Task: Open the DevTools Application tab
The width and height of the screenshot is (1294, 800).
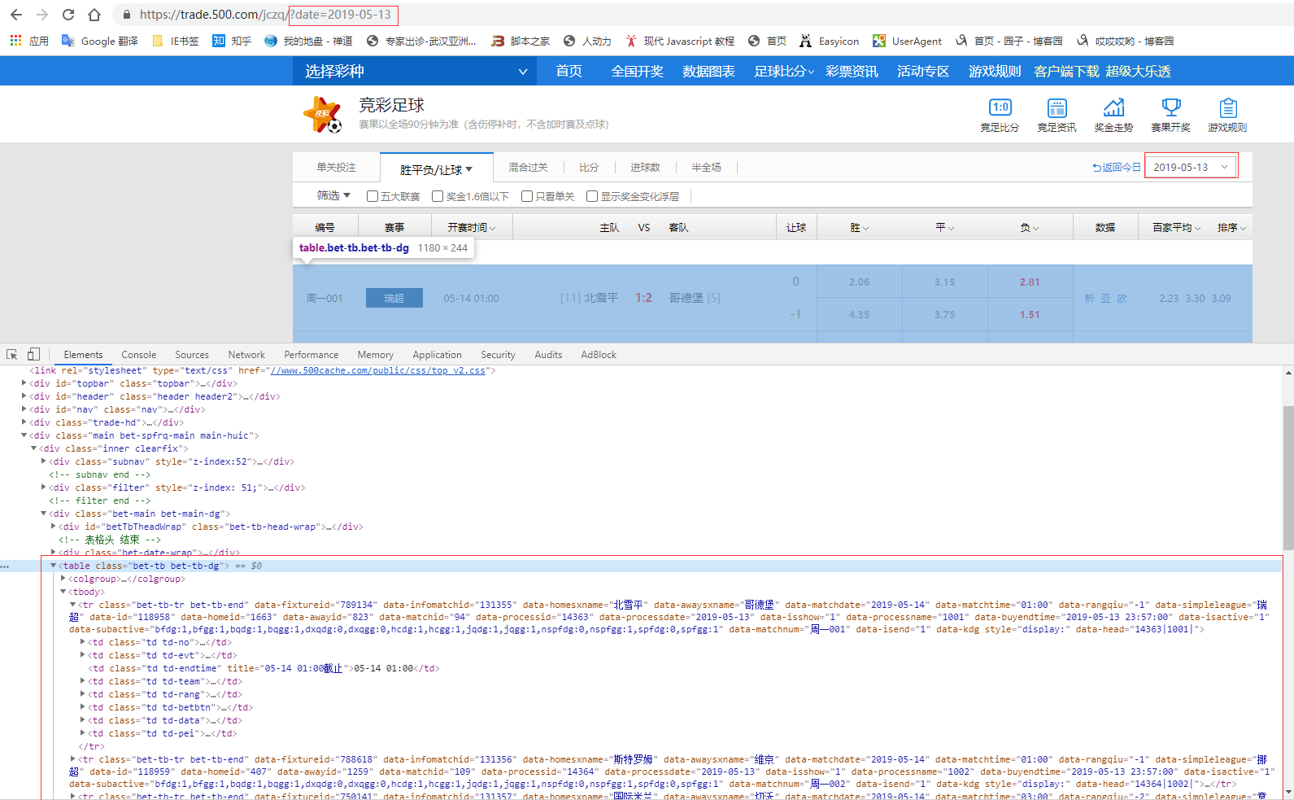Action: pos(437,355)
